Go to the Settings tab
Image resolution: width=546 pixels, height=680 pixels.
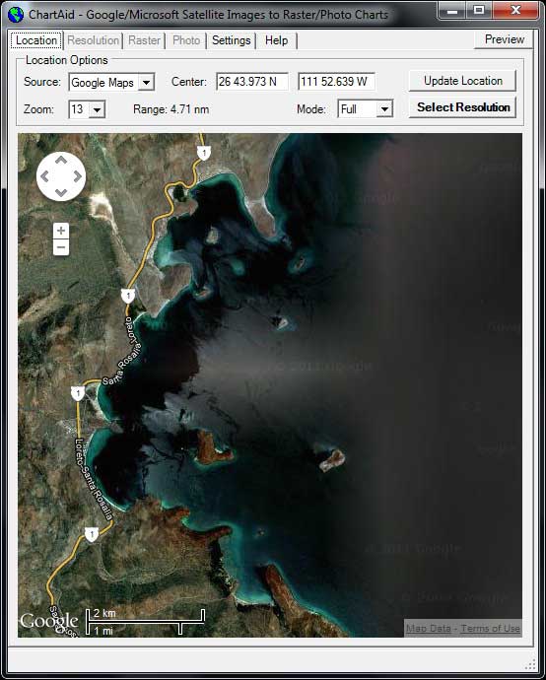232,40
